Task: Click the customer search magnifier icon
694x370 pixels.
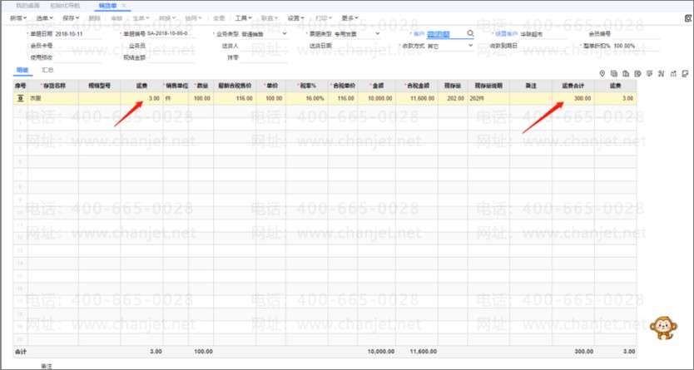Action: coord(470,34)
